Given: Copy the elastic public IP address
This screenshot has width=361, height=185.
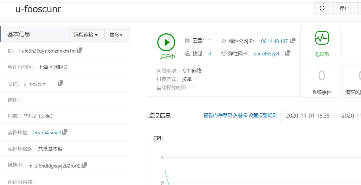Looking at the screenshot, I should point(292,40).
